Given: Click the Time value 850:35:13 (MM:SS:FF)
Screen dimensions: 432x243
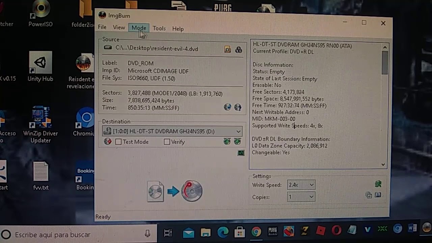Looking at the screenshot, I should pos(153,108).
